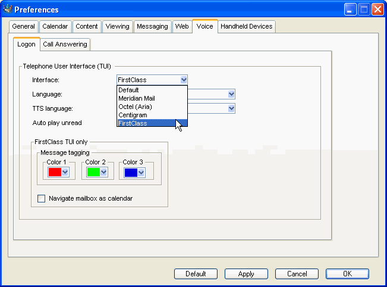Viewport: 387px width, 287px height.
Task: Pick Centigram in the dropdown list
Action: point(133,115)
